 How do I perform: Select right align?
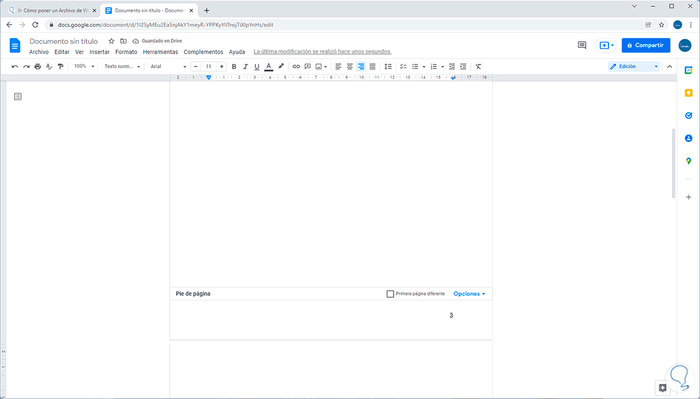pyautogui.click(x=361, y=66)
